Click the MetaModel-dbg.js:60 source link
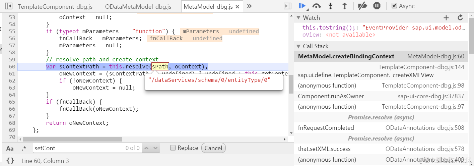This screenshot has width=474, height=166. point(436,56)
